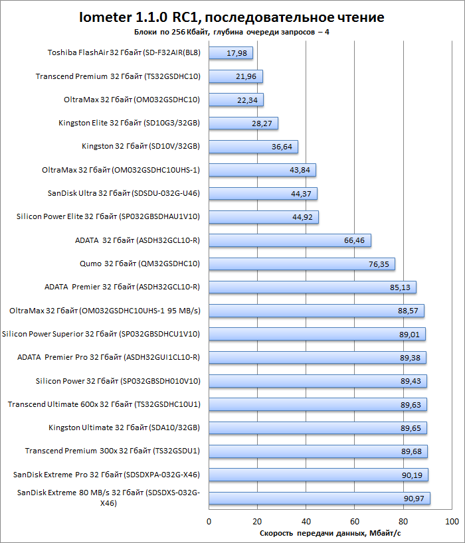465x543 pixels.
Task: Click the bar showing 22,34
Action: coord(236,100)
